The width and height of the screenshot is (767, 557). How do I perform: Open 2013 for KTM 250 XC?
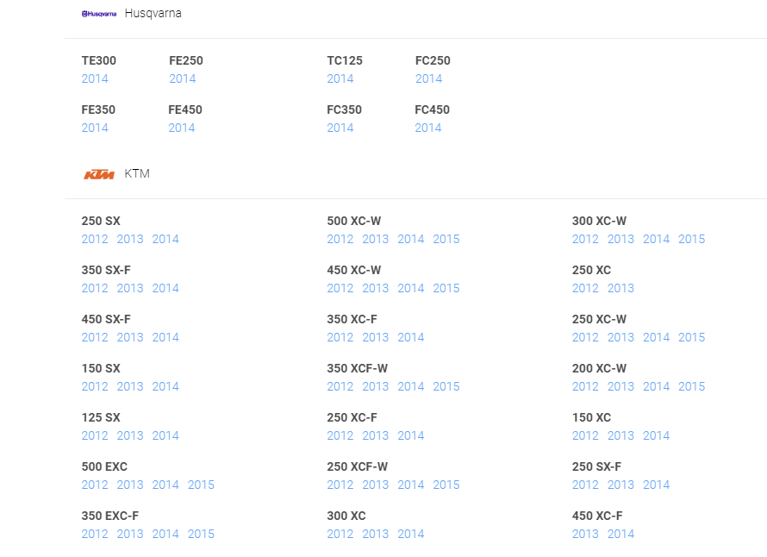point(620,288)
